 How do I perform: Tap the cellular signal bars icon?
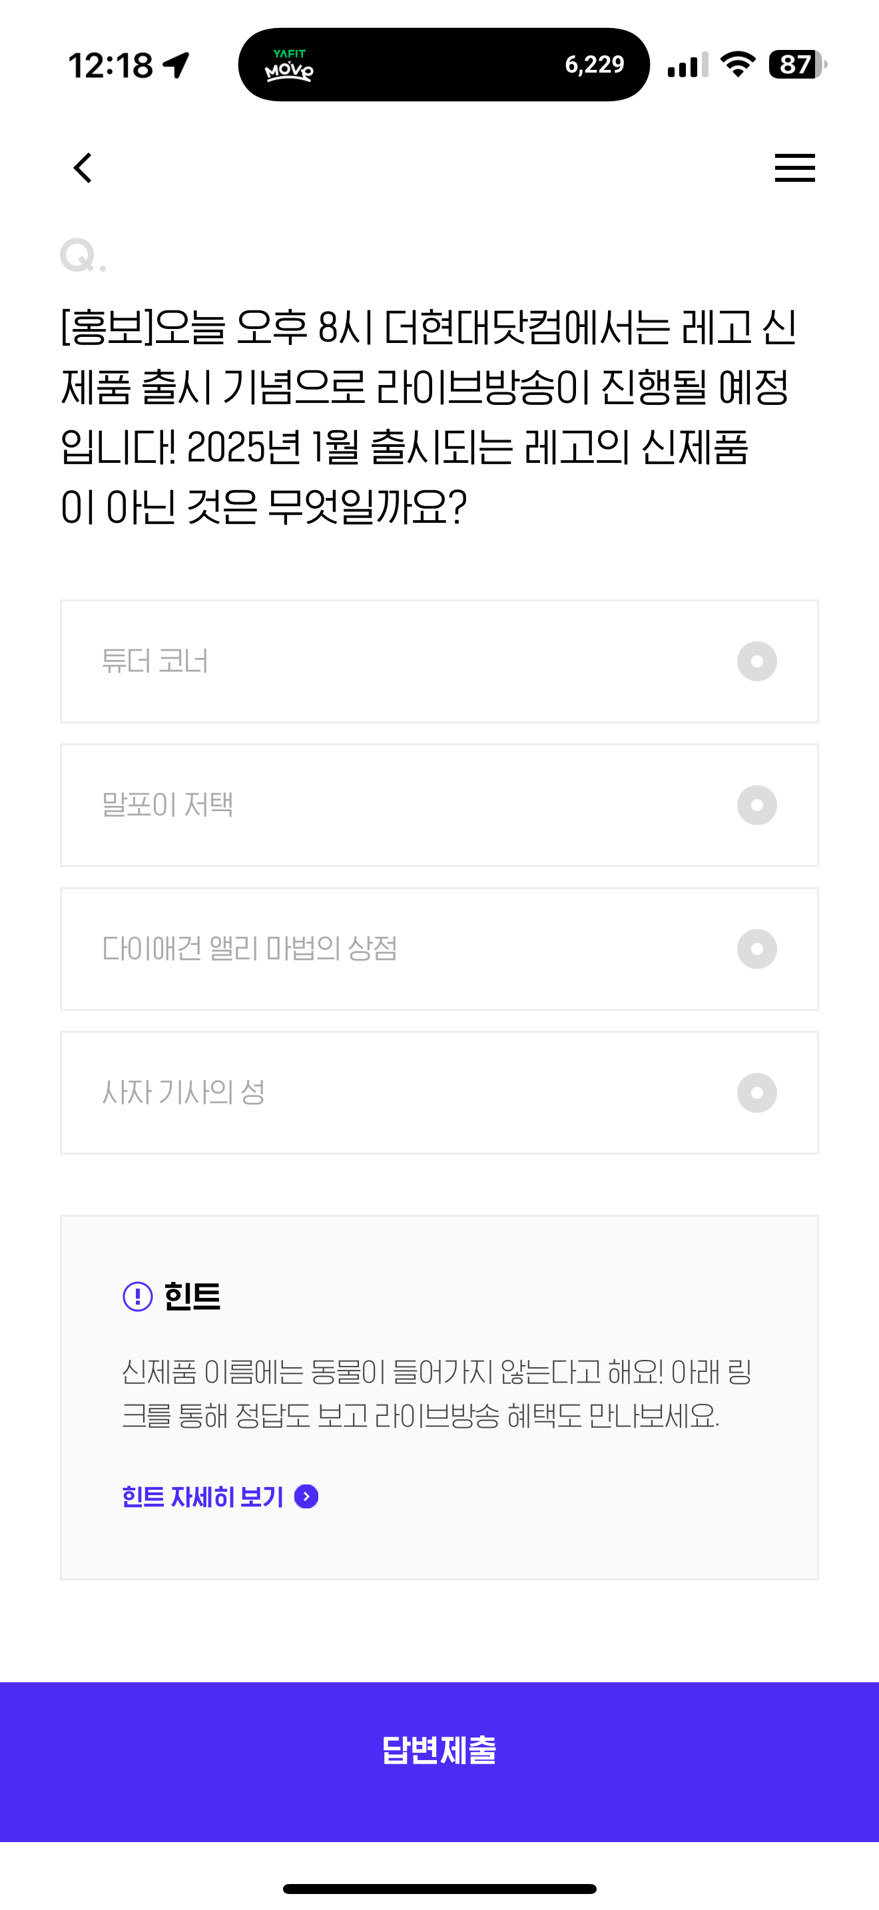687,65
